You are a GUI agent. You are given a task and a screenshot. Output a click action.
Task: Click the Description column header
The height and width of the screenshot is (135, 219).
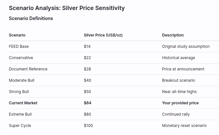173,35
